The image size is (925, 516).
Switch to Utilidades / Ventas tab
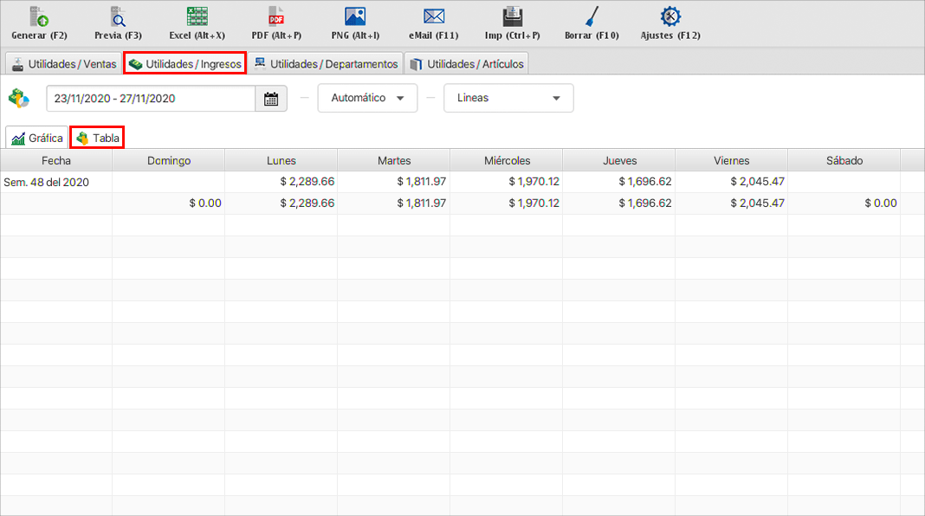[63, 64]
